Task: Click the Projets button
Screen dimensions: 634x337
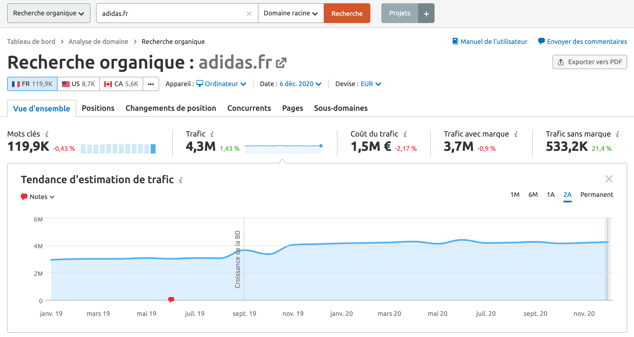Action: pos(400,13)
